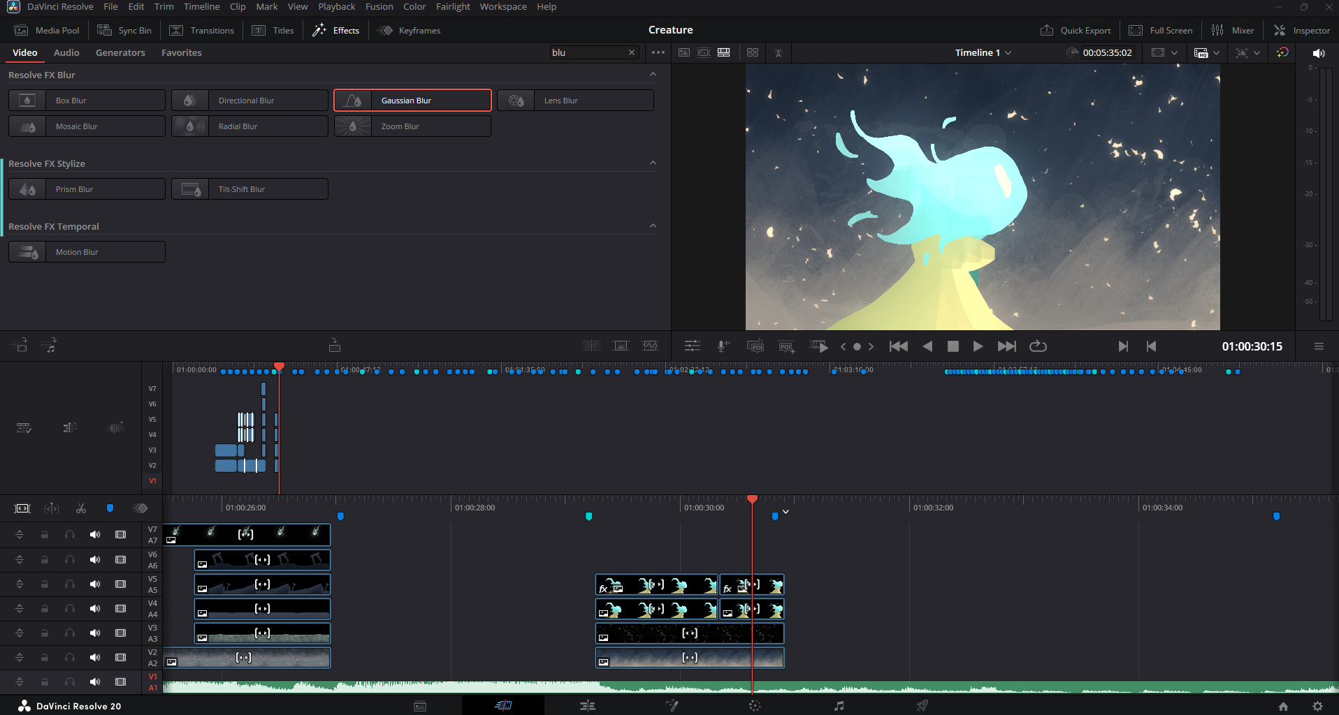The width and height of the screenshot is (1339, 715).
Task: Open the audio Mixer panel
Action: click(x=1233, y=30)
